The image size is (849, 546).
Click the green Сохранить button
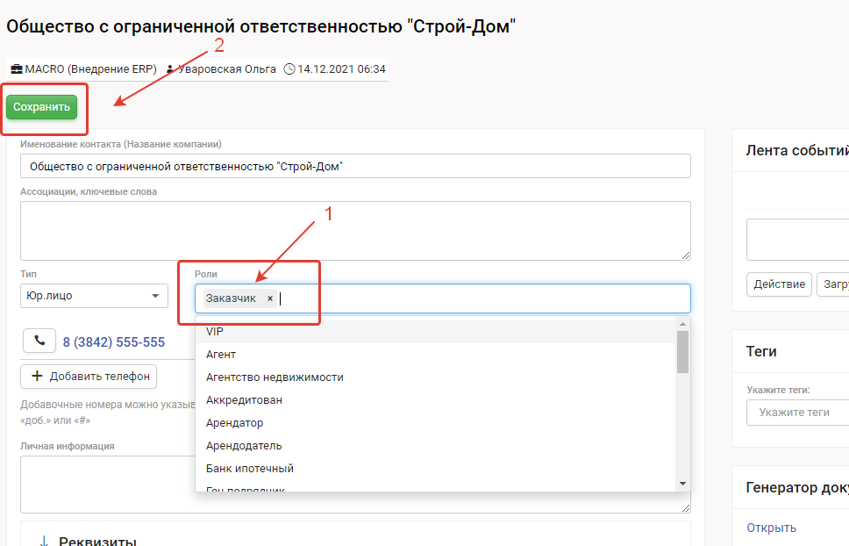(x=41, y=107)
